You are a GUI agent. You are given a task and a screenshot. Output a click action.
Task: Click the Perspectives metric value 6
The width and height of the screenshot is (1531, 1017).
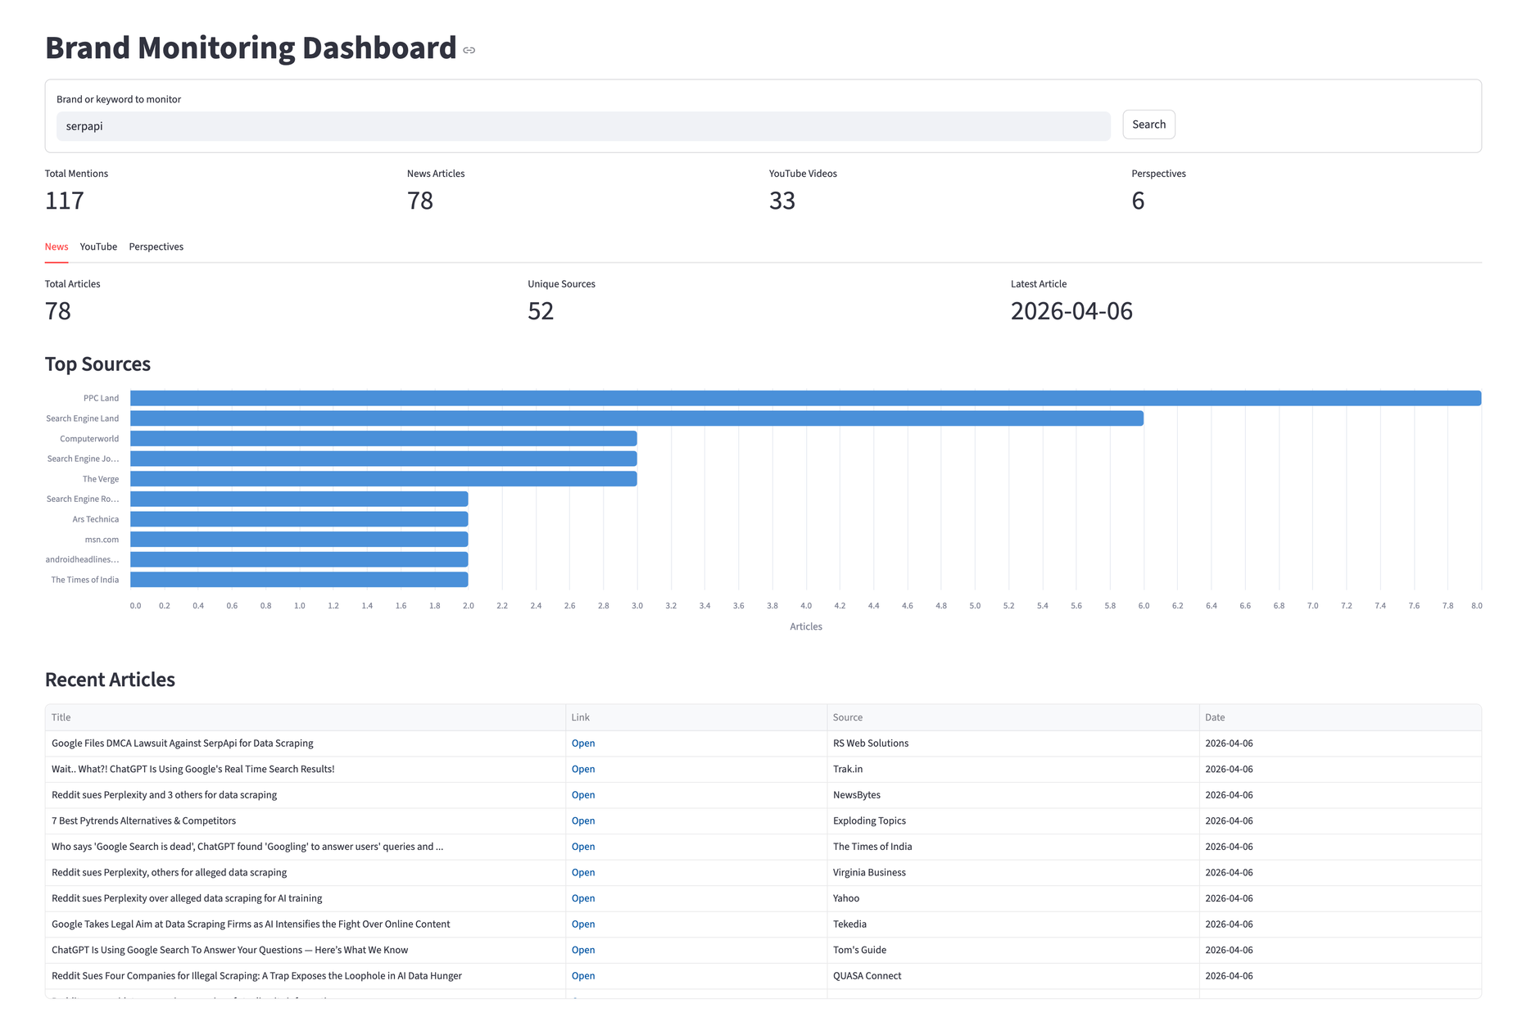[x=1138, y=201]
